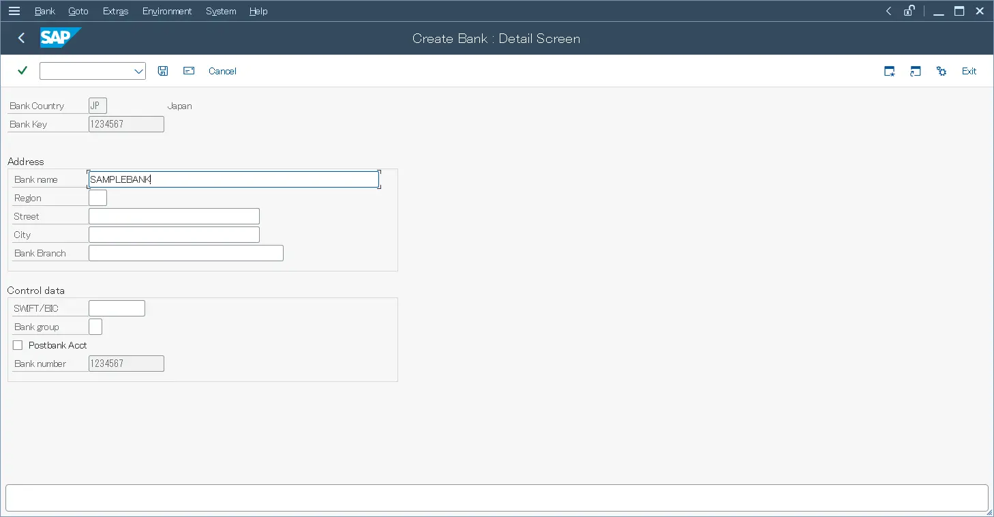Screen dimensions: 994x517
Task: Click the chevron left of the lock icon
Action: click(888, 11)
